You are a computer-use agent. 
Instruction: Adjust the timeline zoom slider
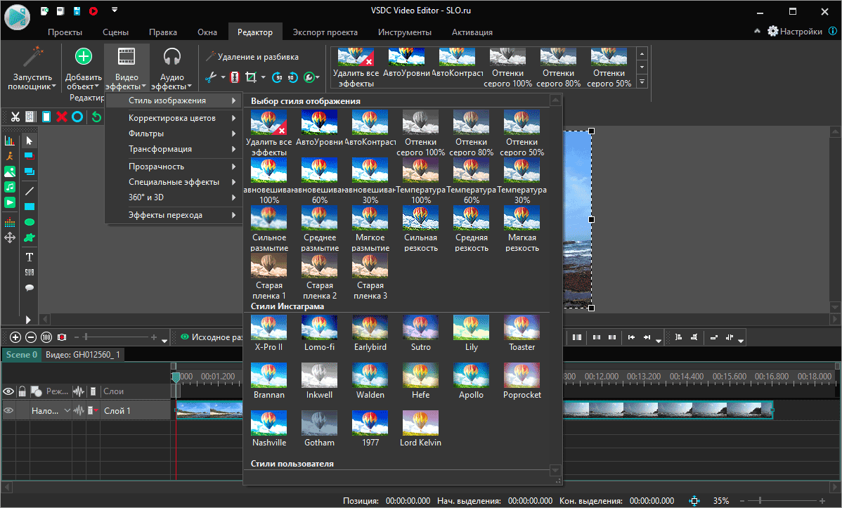[85, 337]
